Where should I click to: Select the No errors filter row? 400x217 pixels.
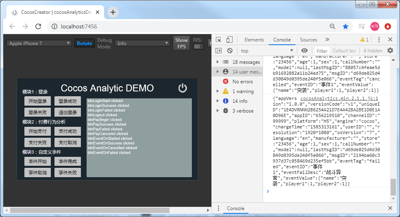tap(237, 82)
